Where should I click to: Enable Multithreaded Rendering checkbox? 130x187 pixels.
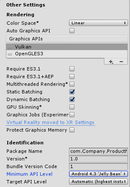pos(72,84)
